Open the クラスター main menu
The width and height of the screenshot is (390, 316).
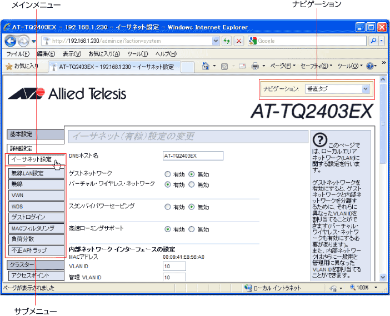pyautogui.click(x=36, y=265)
